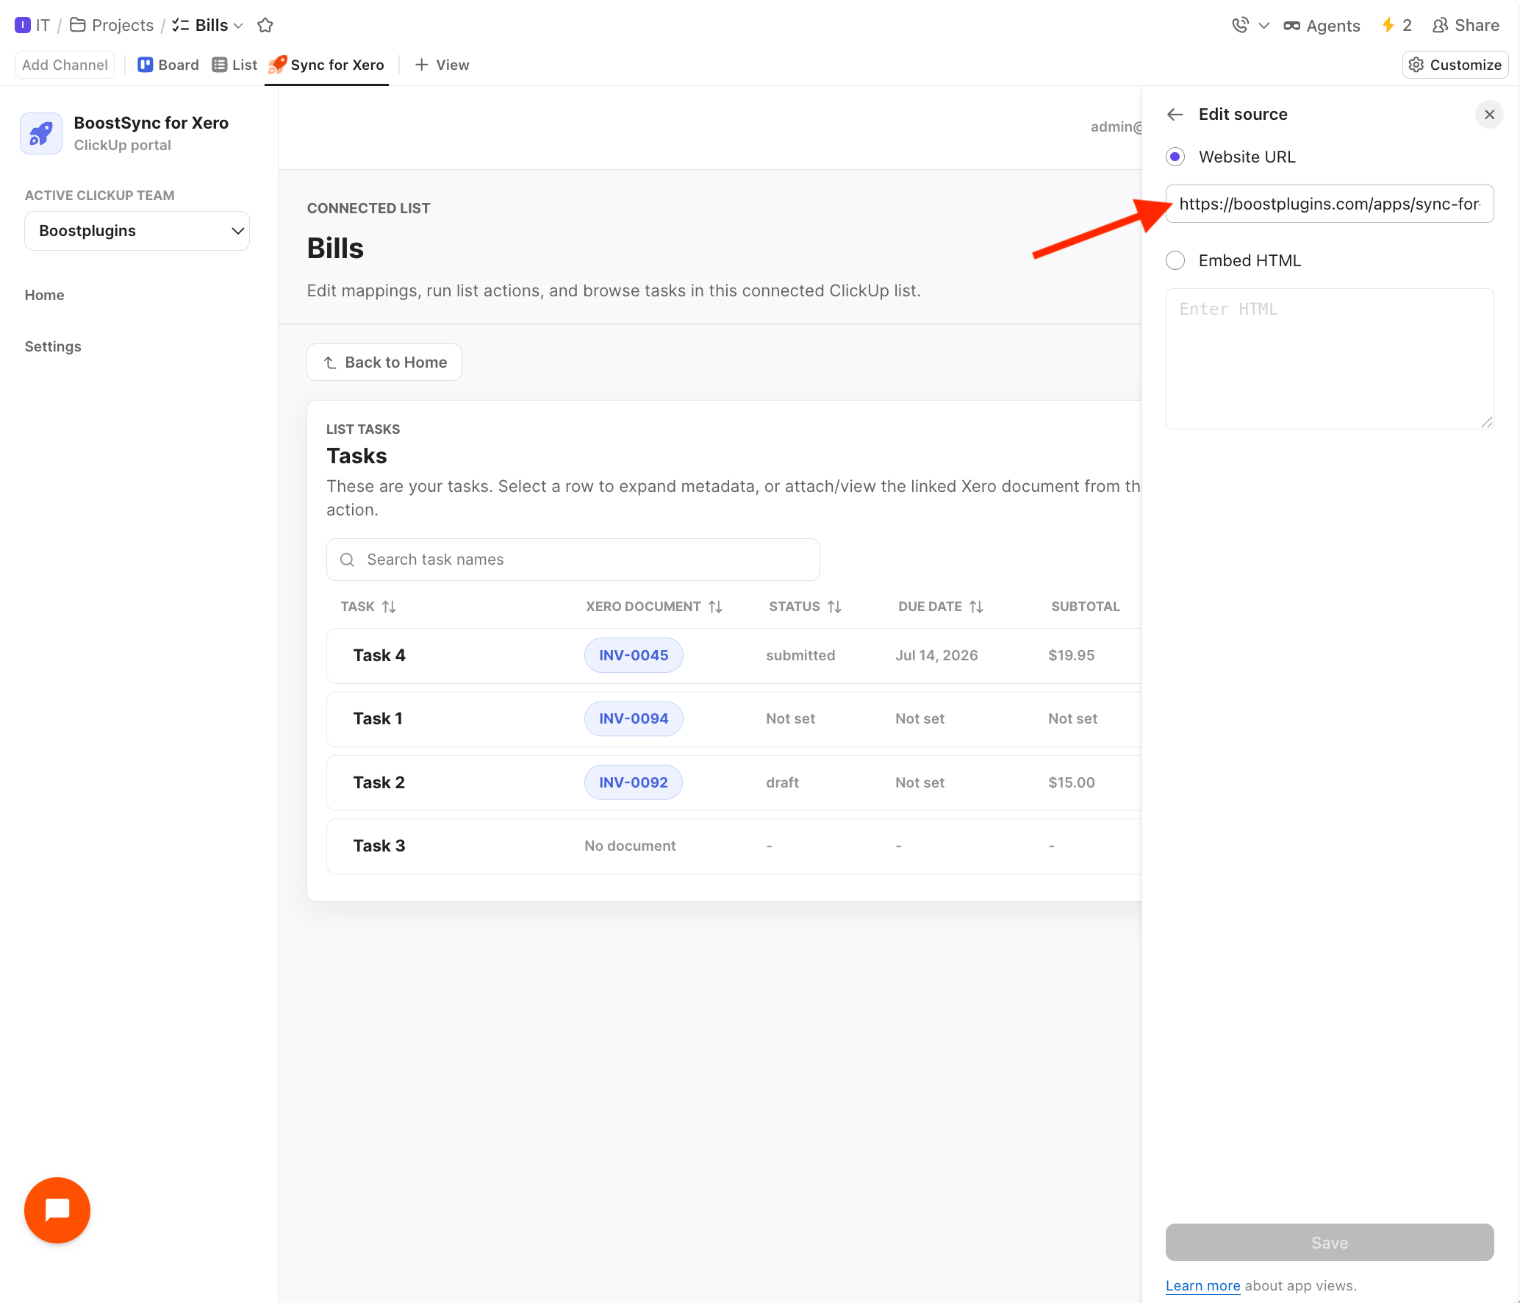Go back using Edit source arrow
This screenshot has height=1303, width=1520.
pos(1175,114)
